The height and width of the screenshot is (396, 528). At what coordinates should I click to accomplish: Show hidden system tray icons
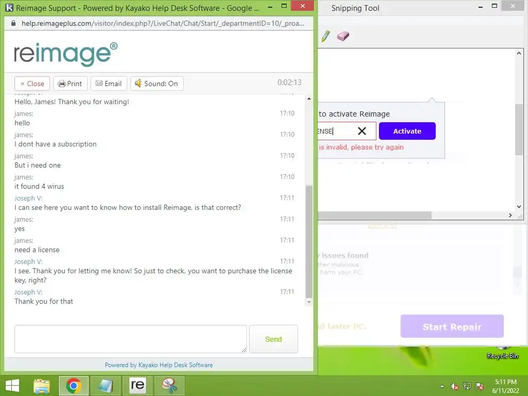pos(442,386)
